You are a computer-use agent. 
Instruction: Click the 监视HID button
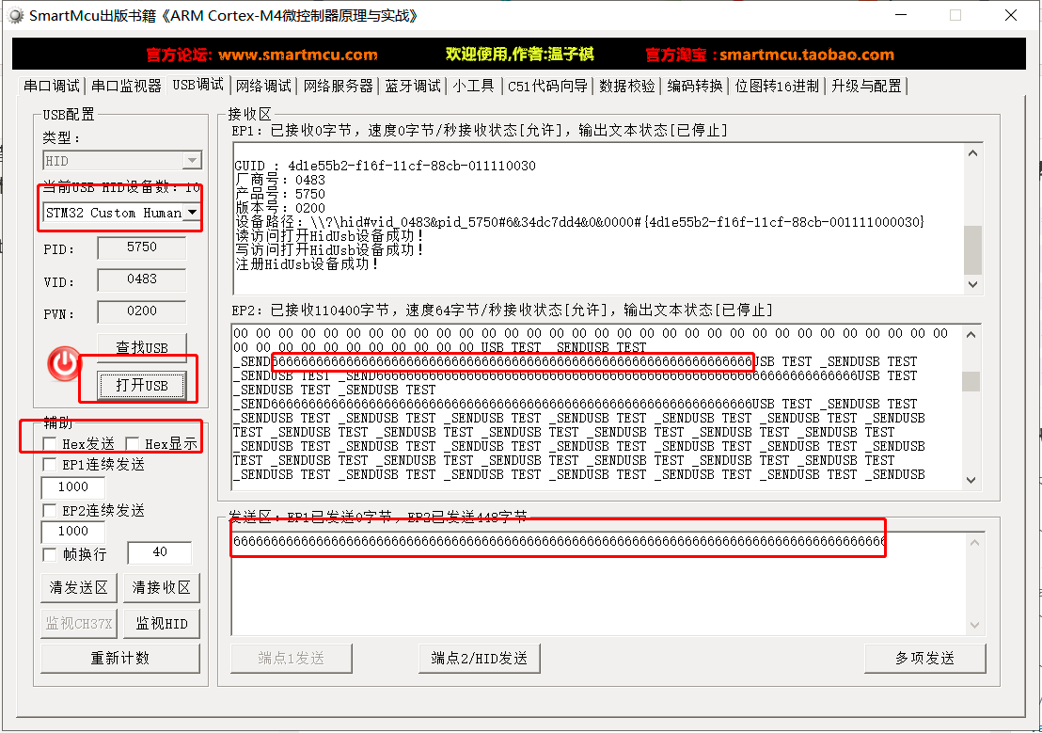[161, 622]
